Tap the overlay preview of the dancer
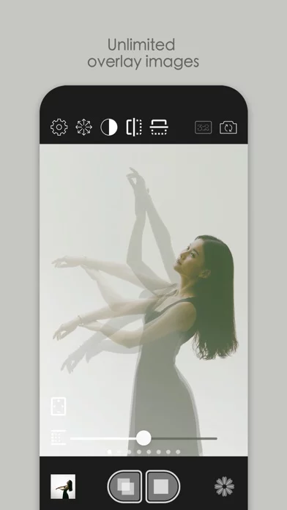The width and height of the screenshot is (287, 510). pos(143,300)
